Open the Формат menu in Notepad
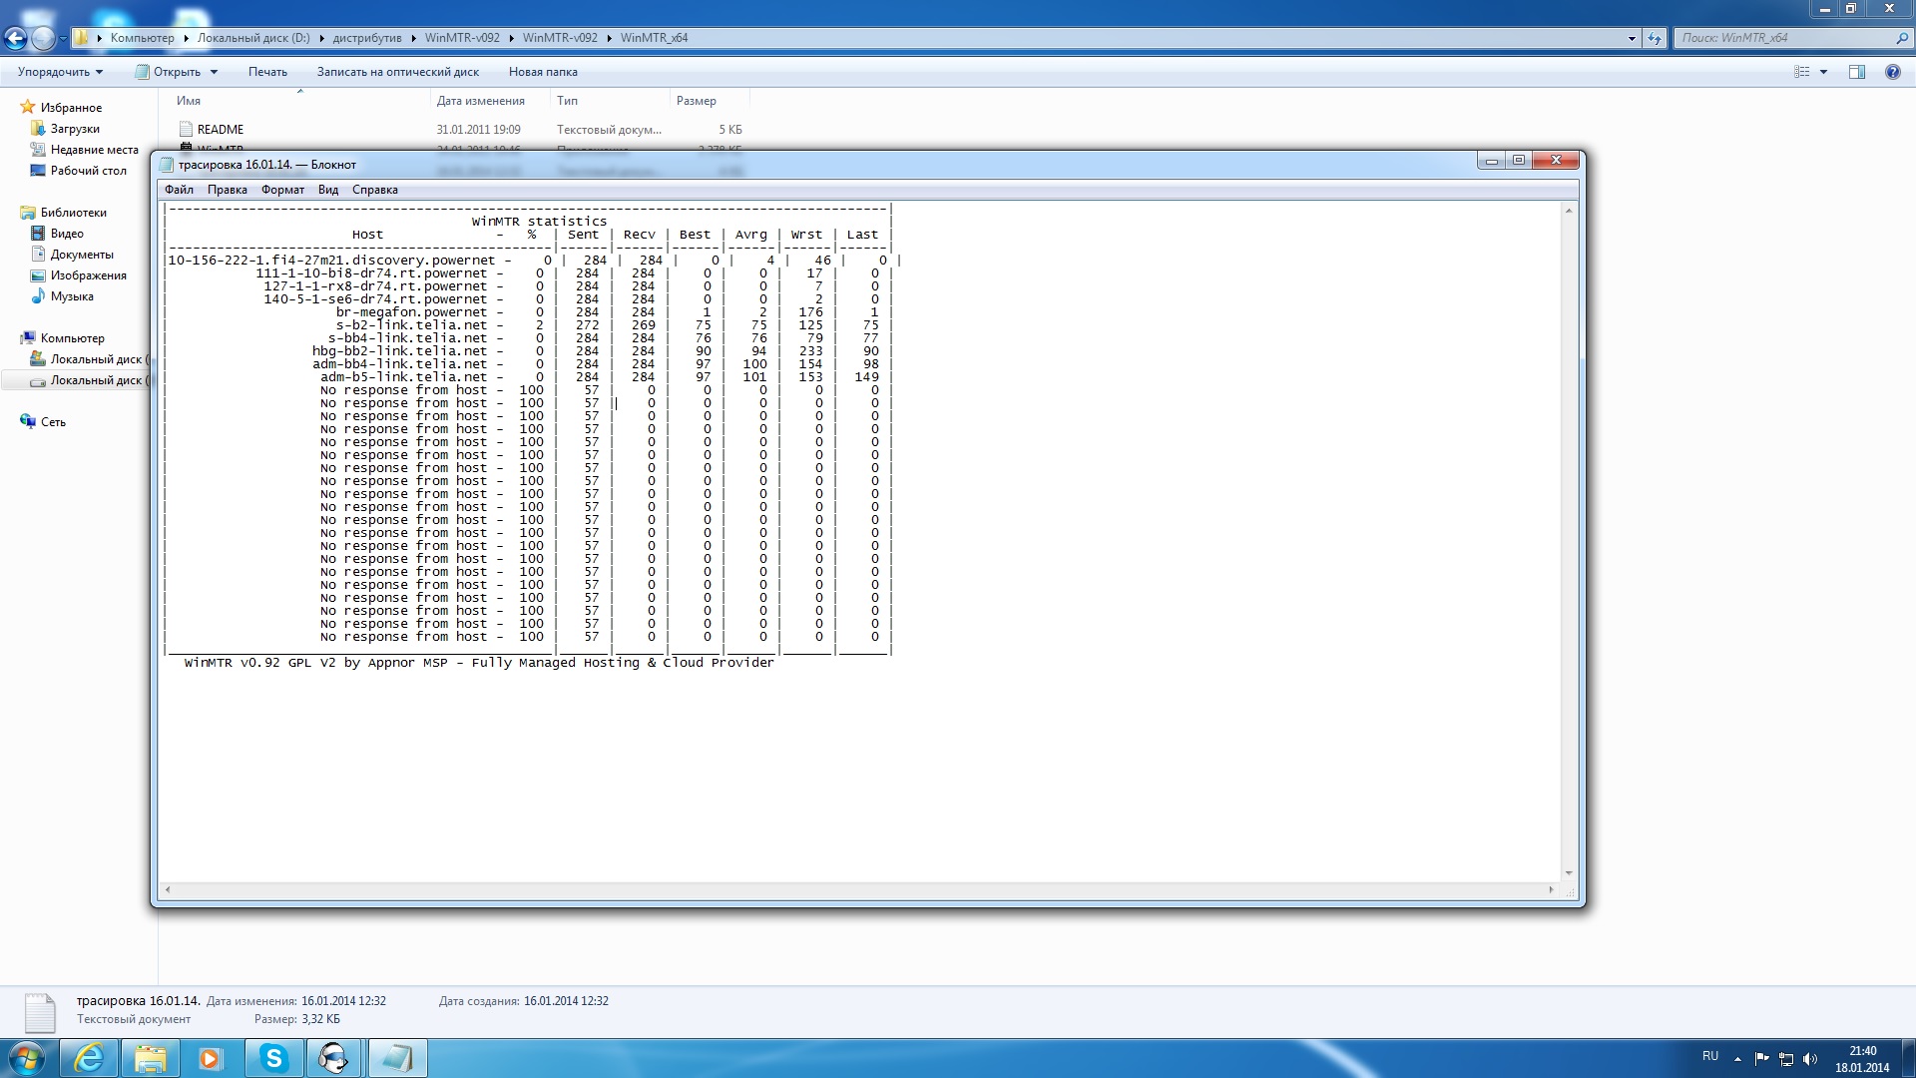Image resolution: width=1916 pixels, height=1078 pixels. [x=282, y=190]
